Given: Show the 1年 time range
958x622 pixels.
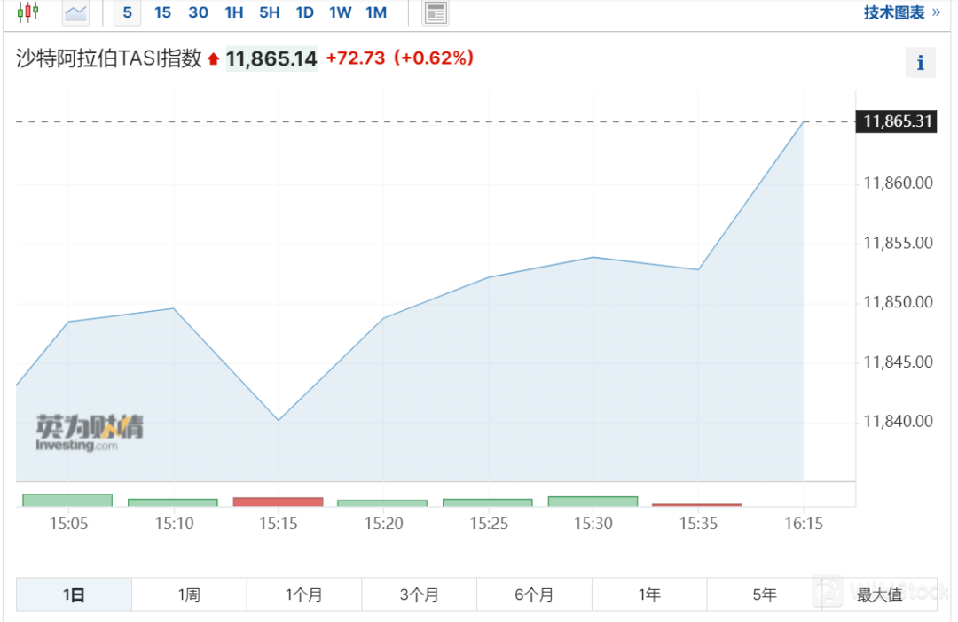Looking at the screenshot, I should click(649, 595).
